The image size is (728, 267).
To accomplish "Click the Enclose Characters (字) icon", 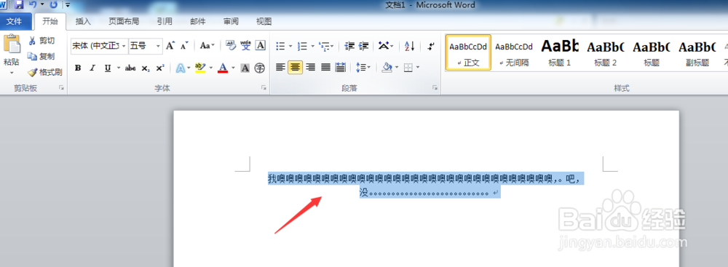I will (260, 68).
